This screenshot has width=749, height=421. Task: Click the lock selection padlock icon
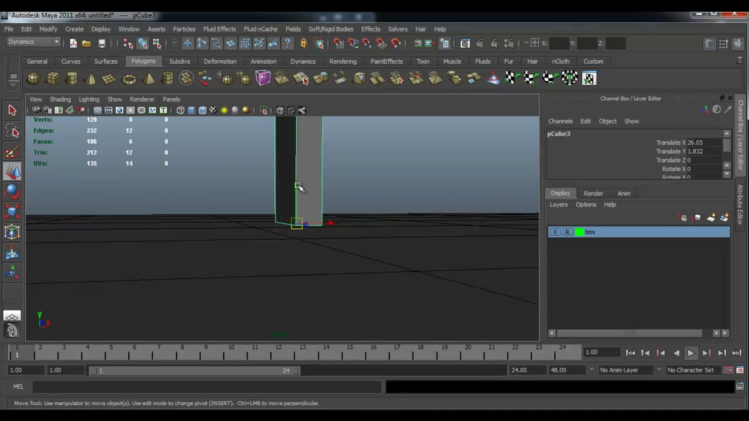(x=303, y=43)
